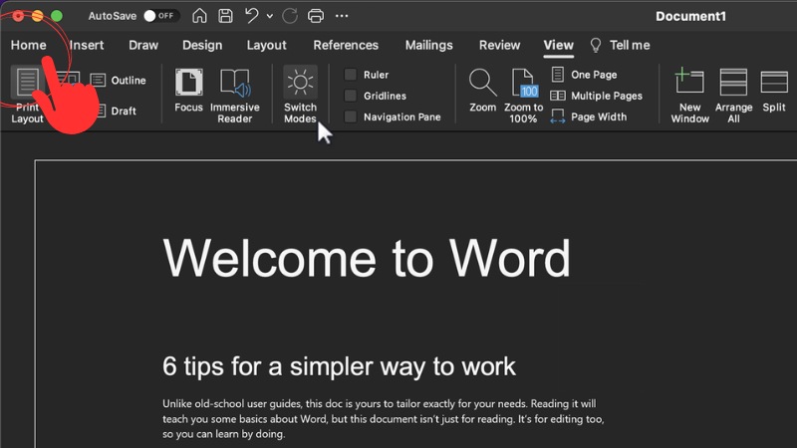Split the document window
This screenshot has height=448, width=797.
[x=774, y=83]
